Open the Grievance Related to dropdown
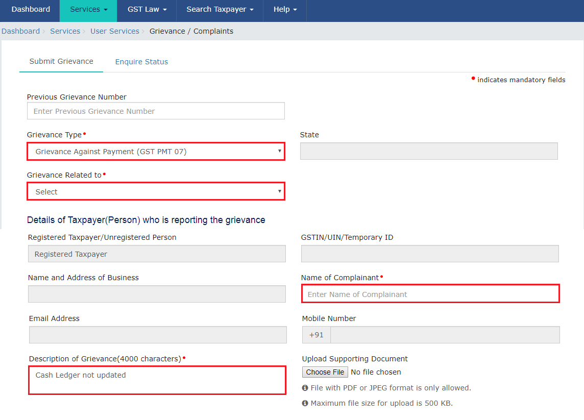The image size is (584, 420). [x=156, y=191]
